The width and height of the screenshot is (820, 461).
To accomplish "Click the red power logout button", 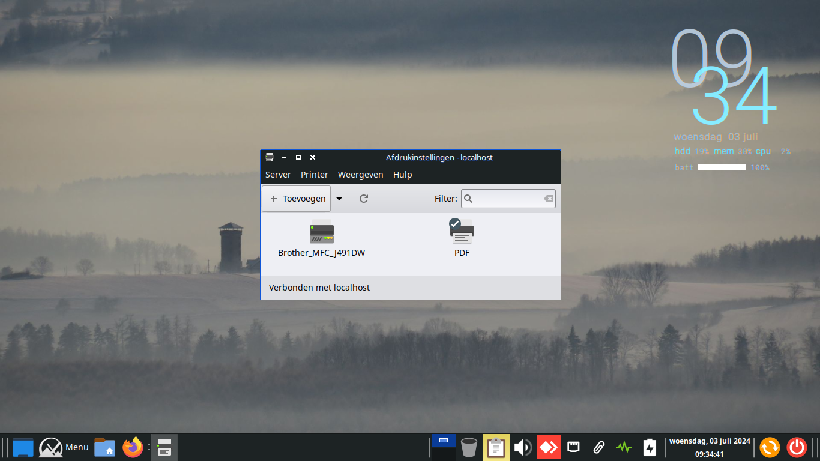I will pos(797,447).
